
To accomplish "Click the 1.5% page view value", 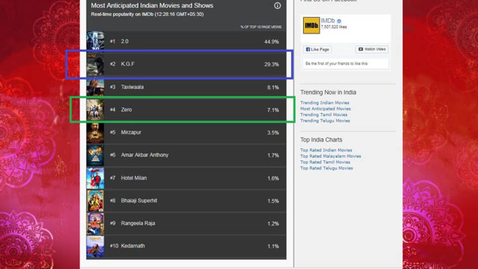I will click(273, 201).
